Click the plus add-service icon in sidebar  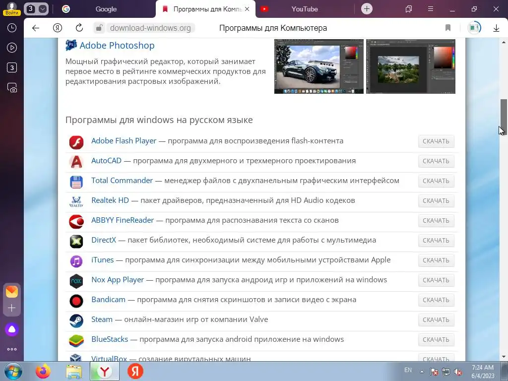(x=12, y=308)
